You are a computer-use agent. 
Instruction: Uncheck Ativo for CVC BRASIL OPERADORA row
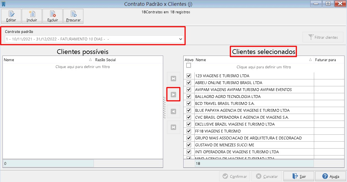click(x=189, y=117)
